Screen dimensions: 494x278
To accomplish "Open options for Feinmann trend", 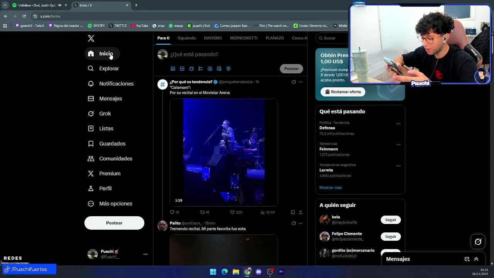I will [398, 145].
